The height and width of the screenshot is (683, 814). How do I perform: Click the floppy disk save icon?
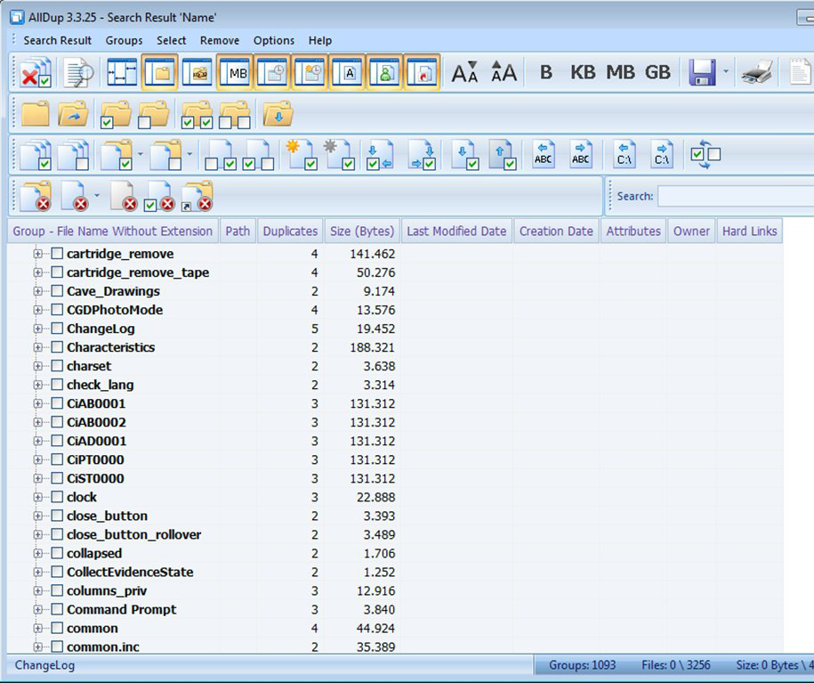(702, 72)
